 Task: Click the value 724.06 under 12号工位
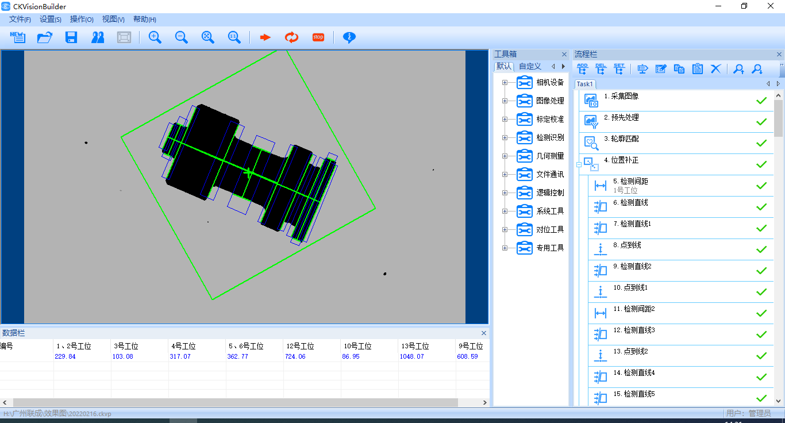point(295,356)
